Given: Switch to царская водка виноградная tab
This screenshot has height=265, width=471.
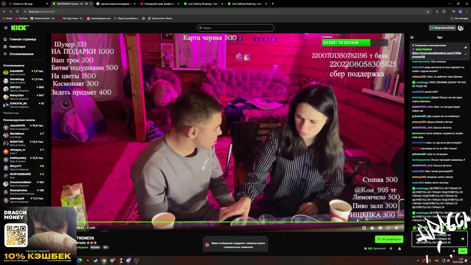Looking at the screenshot, I should point(116,4).
